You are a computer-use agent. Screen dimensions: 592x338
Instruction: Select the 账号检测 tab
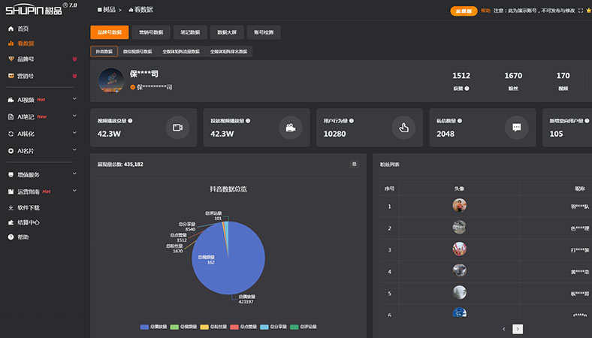[264, 32]
